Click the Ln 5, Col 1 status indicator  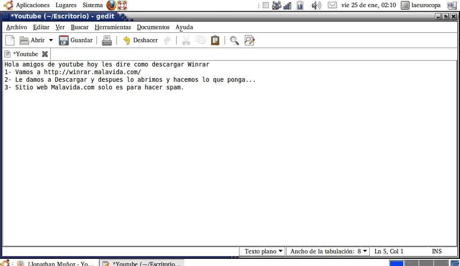click(389, 251)
